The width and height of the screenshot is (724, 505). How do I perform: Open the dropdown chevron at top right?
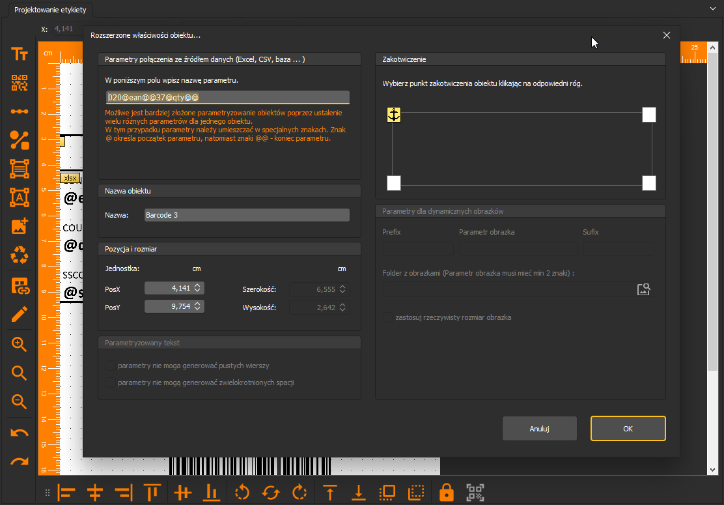tap(712, 8)
